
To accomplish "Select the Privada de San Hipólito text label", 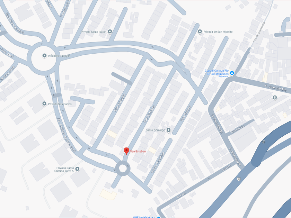I will point(218,32).
